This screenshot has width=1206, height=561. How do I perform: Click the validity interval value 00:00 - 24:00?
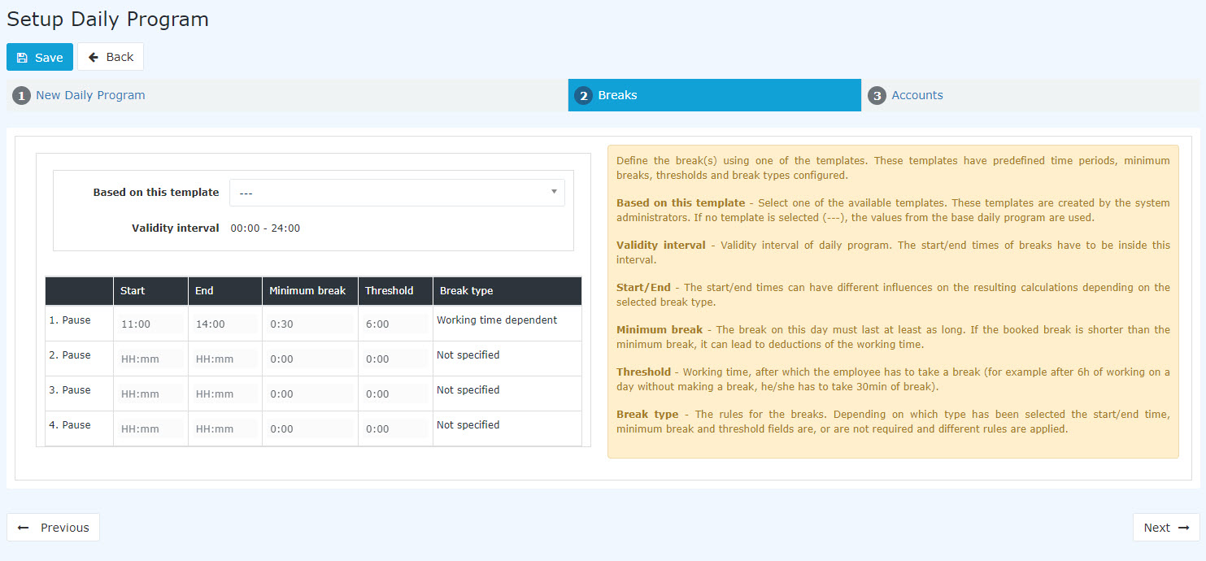click(265, 228)
